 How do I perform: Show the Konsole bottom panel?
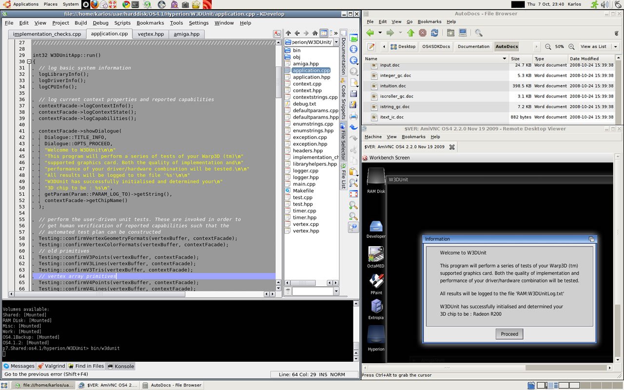(120, 366)
